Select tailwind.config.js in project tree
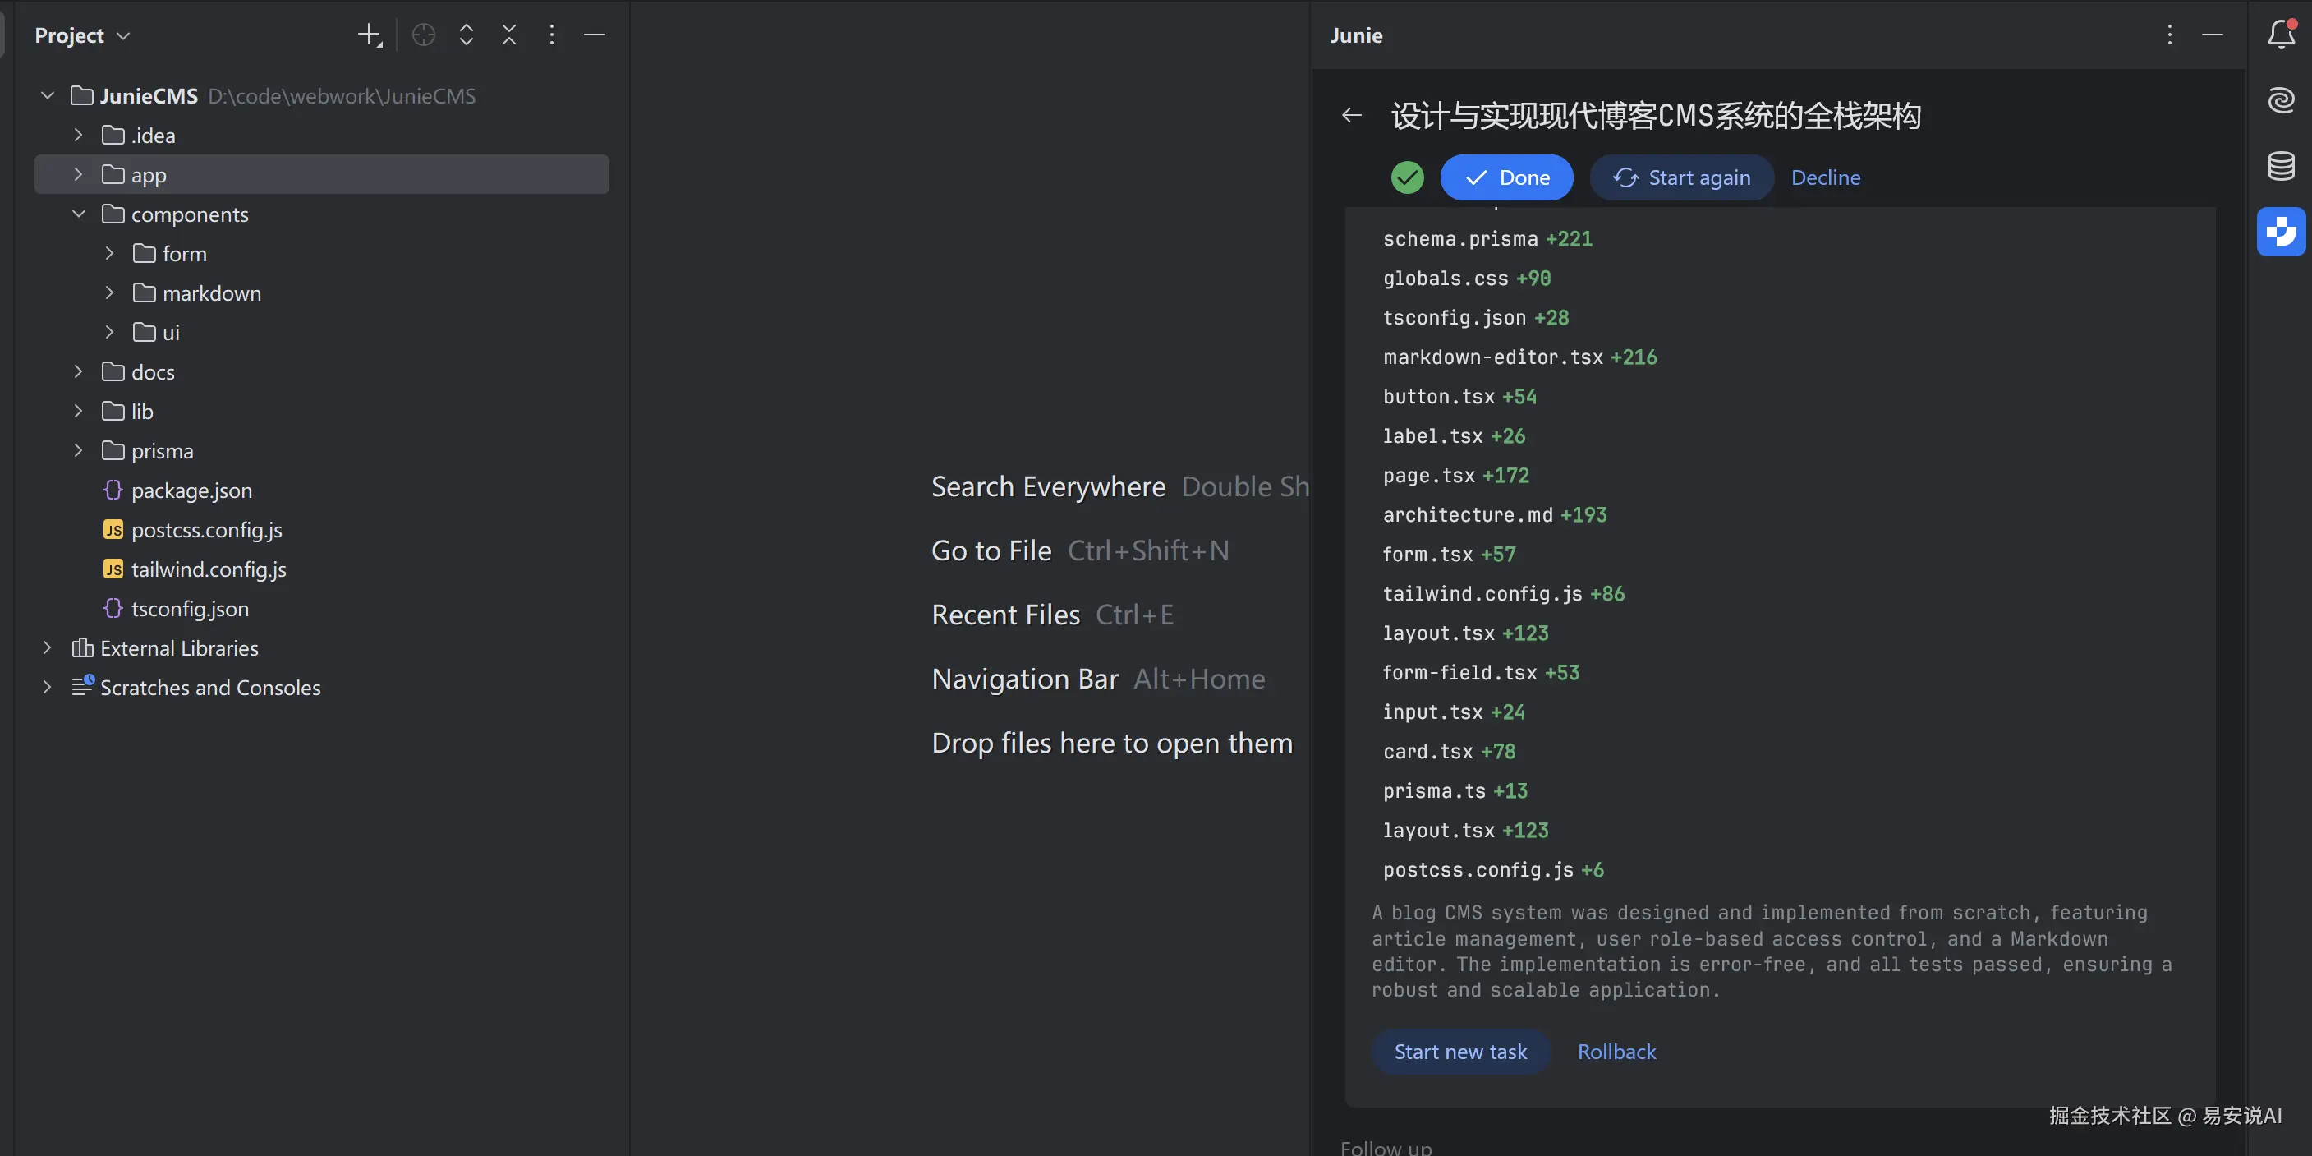 click(209, 569)
